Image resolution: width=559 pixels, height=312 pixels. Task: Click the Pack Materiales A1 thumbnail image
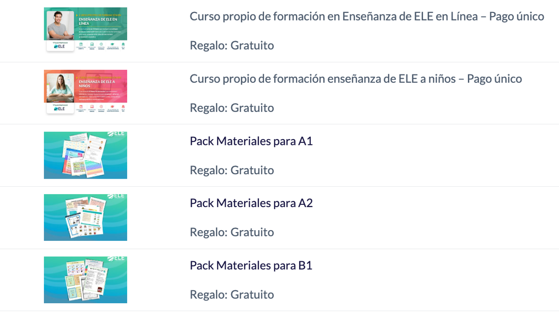point(85,155)
